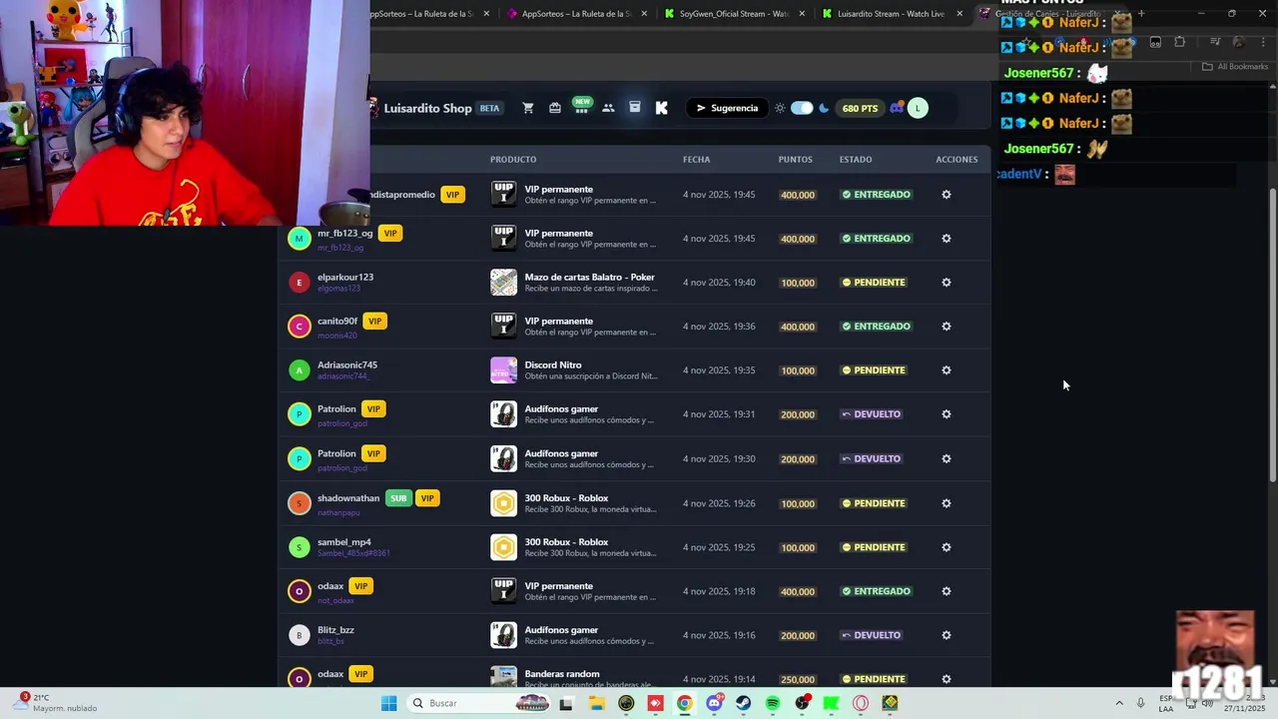Screen dimensions: 1278x719
Task: Open actions gear for canito90f row
Action: [947, 327]
